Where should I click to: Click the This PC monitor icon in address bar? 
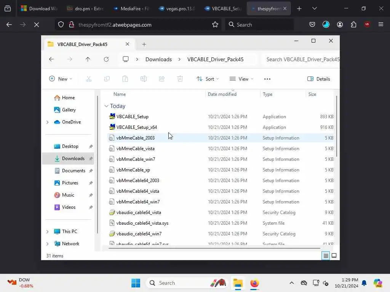click(x=126, y=59)
